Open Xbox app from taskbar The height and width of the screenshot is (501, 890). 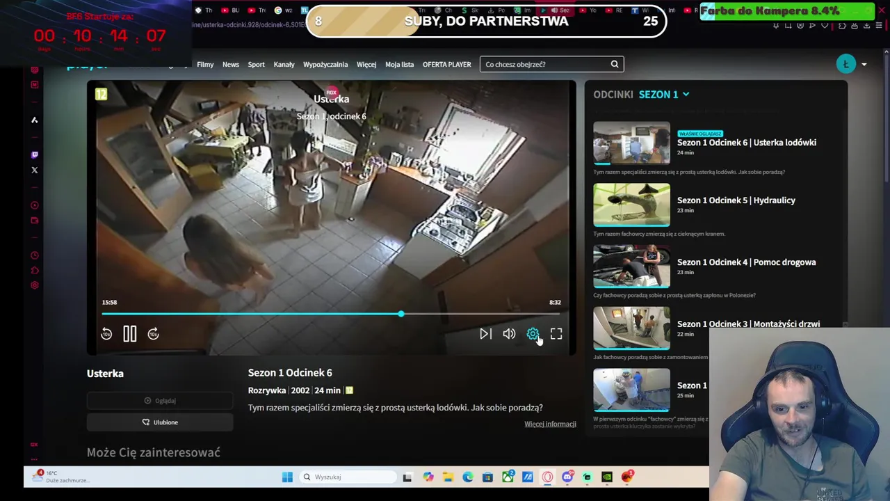pos(508,477)
